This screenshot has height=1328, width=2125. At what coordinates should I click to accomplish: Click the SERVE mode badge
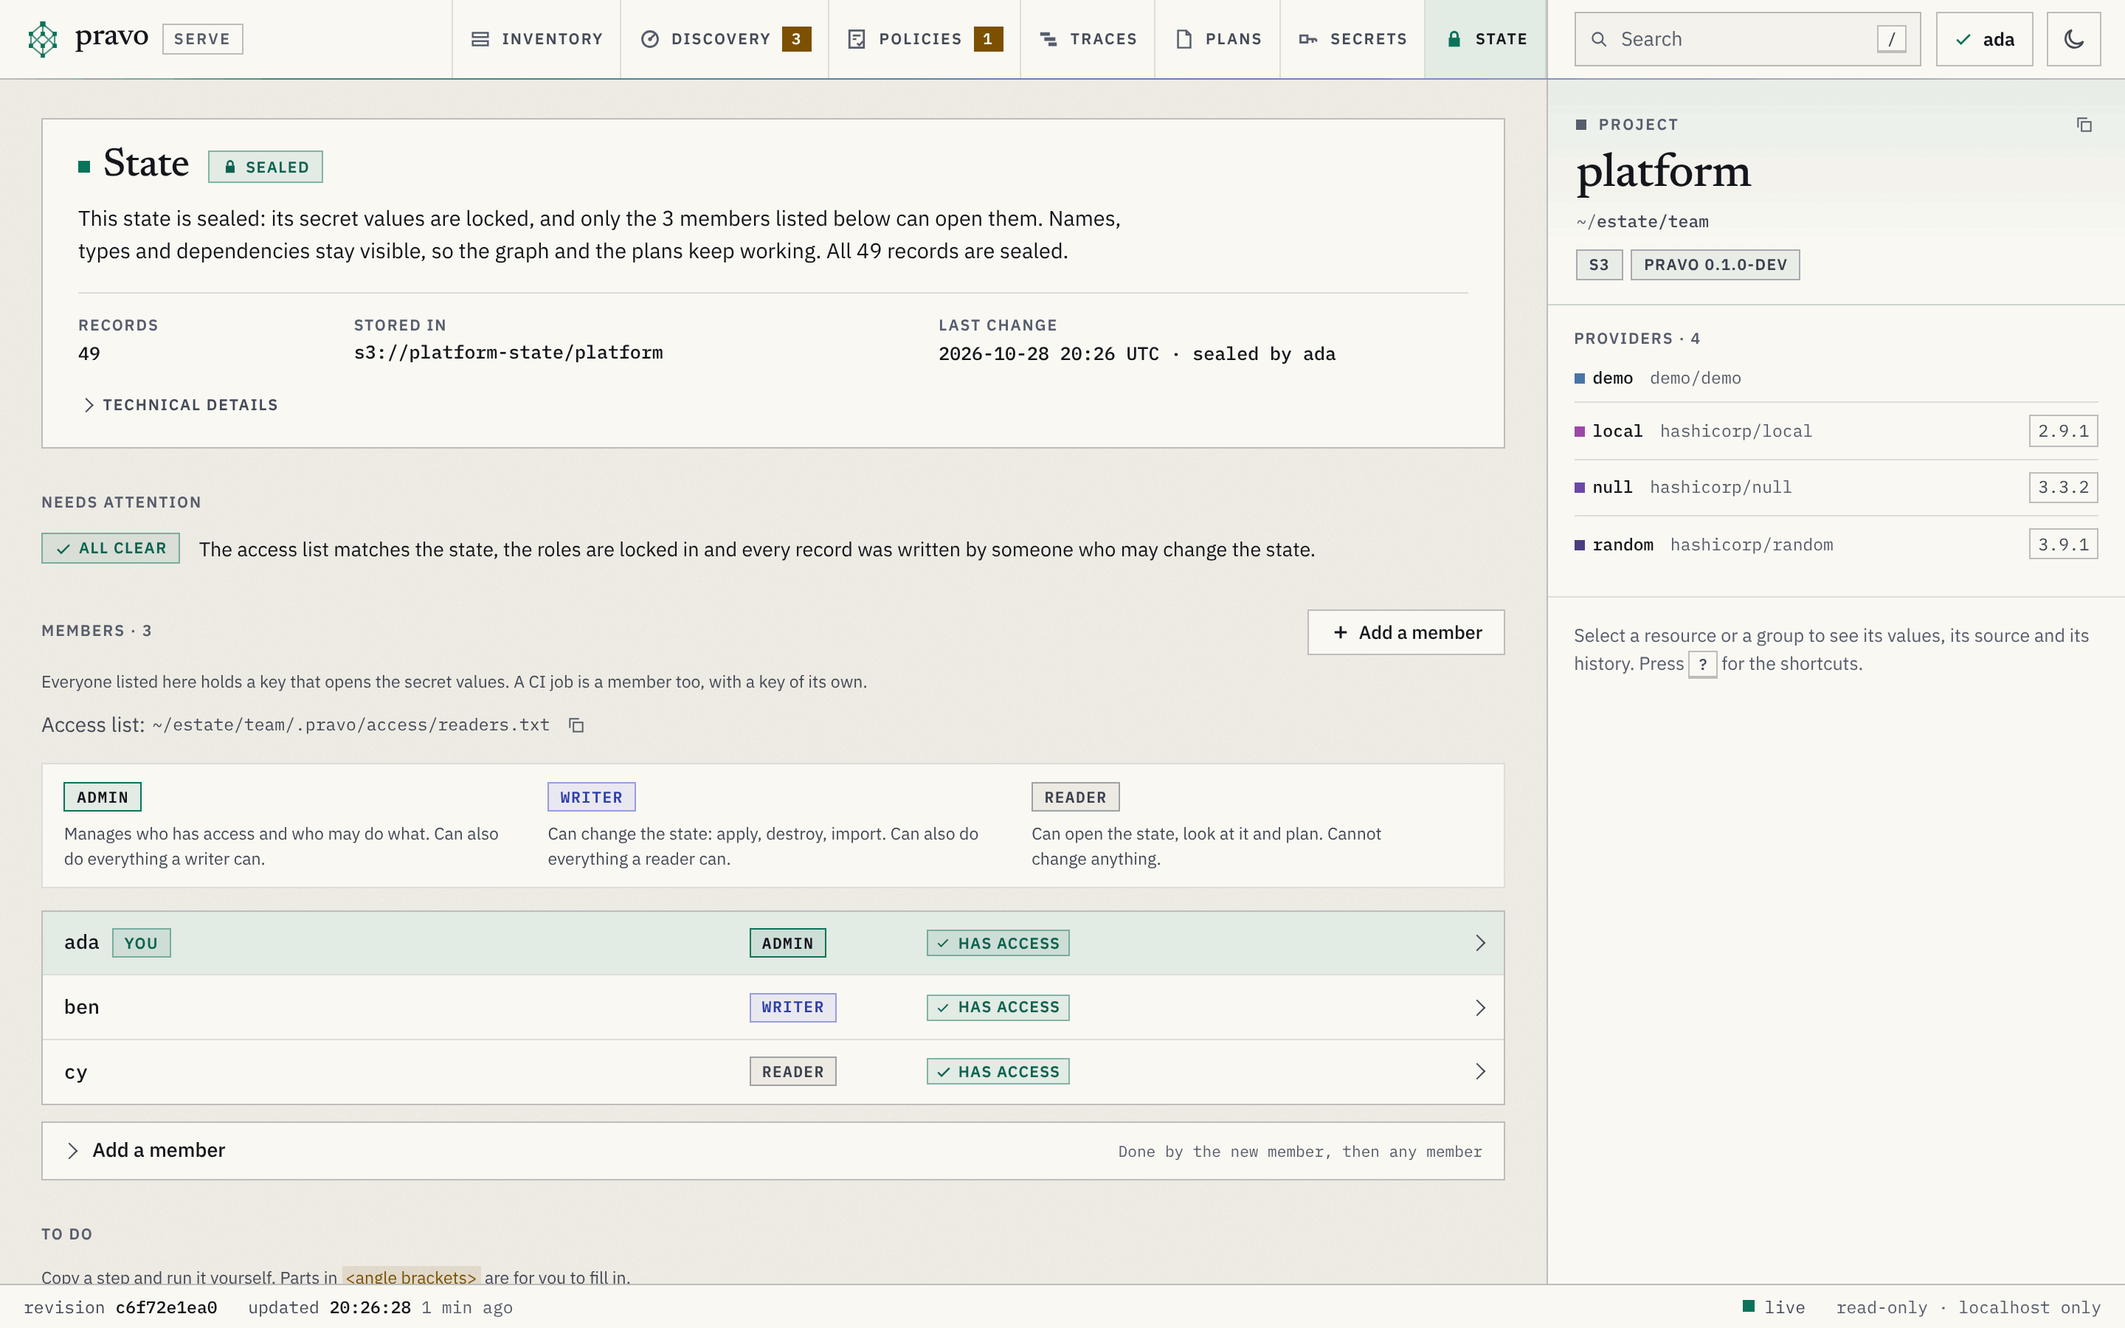pyautogui.click(x=202, y=38)
